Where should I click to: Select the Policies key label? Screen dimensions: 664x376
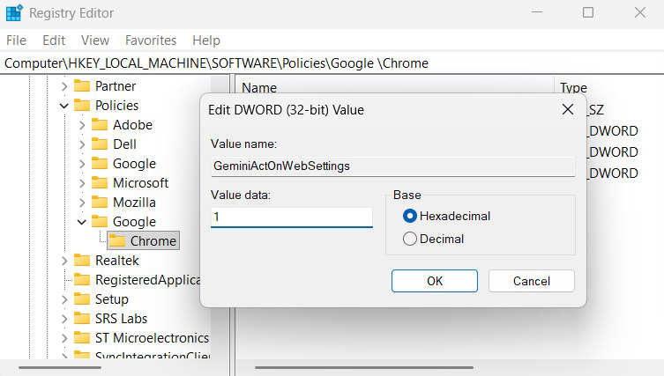pyautogui.click(x=117, y=105)
